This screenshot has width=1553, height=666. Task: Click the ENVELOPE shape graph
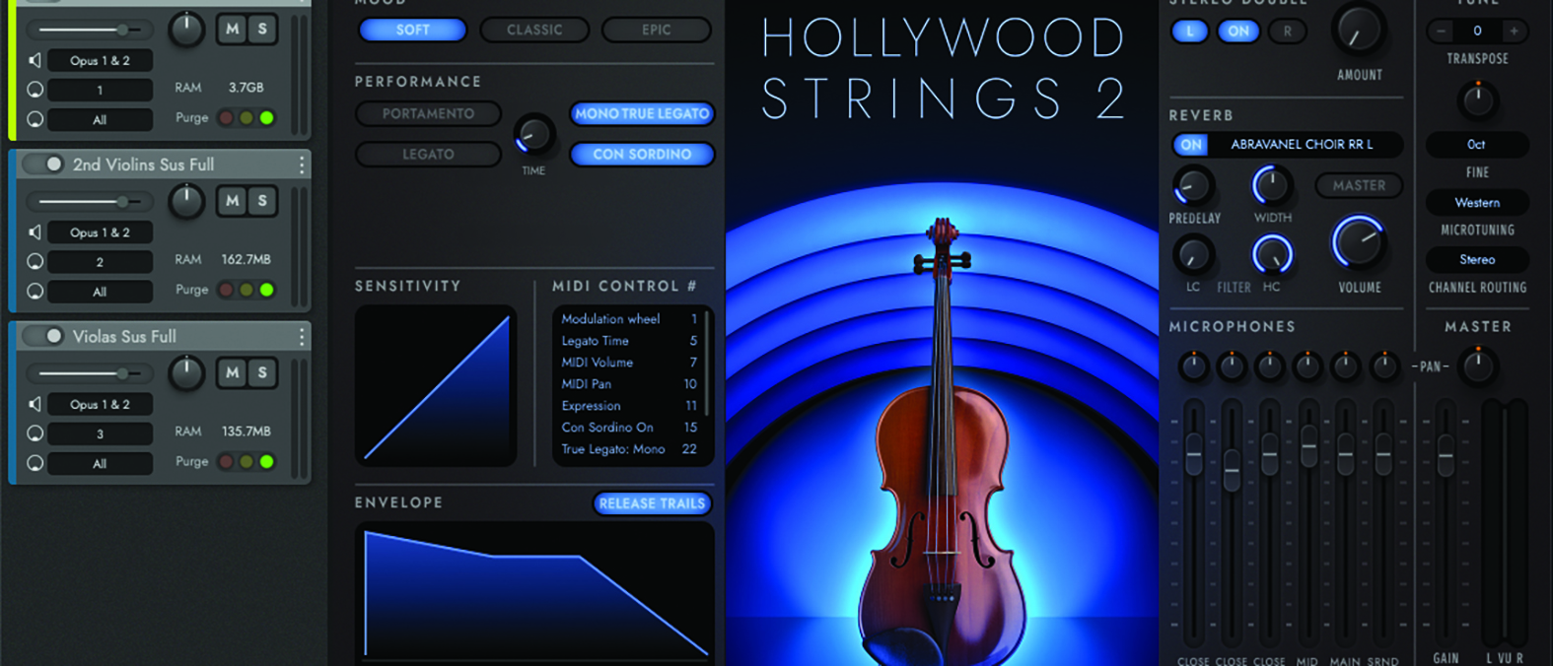(x=534, y=593)
